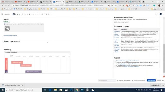Image resolution: width=165 pixels, height=92 pixels.
Task: Check the 'Learn more about inviting' task
Action: (115, 67)
